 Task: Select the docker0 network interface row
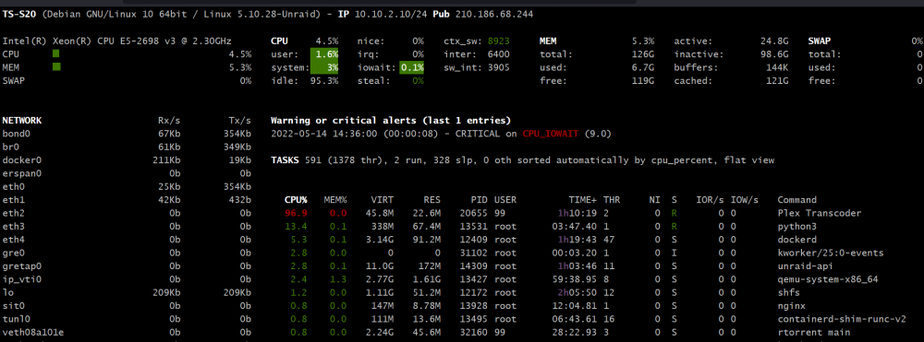coord(128,160)
